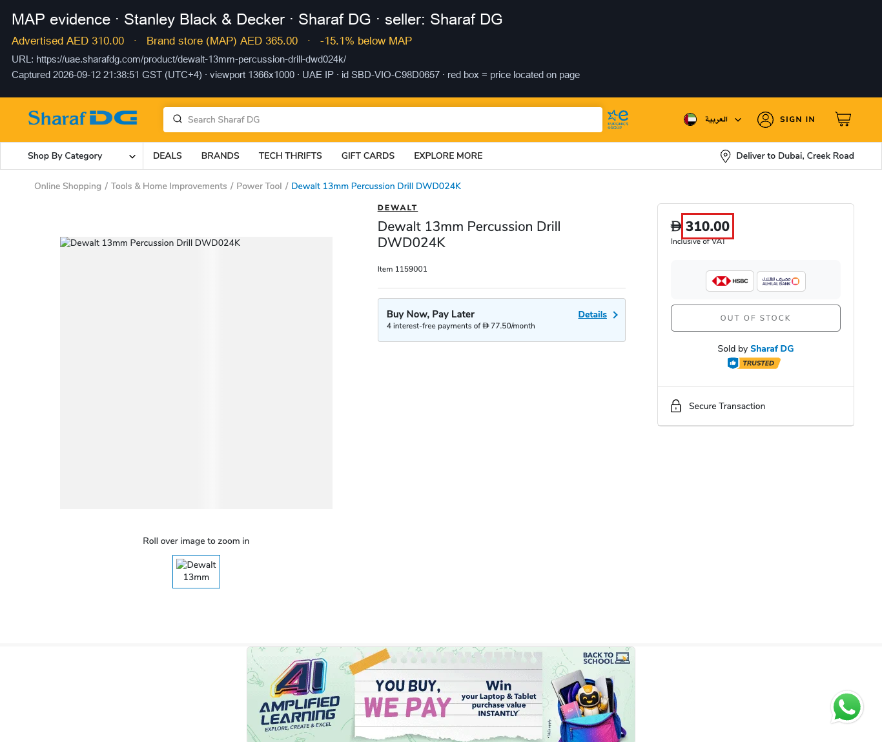Click the HSBC bank offer logo

click(730, 281)
